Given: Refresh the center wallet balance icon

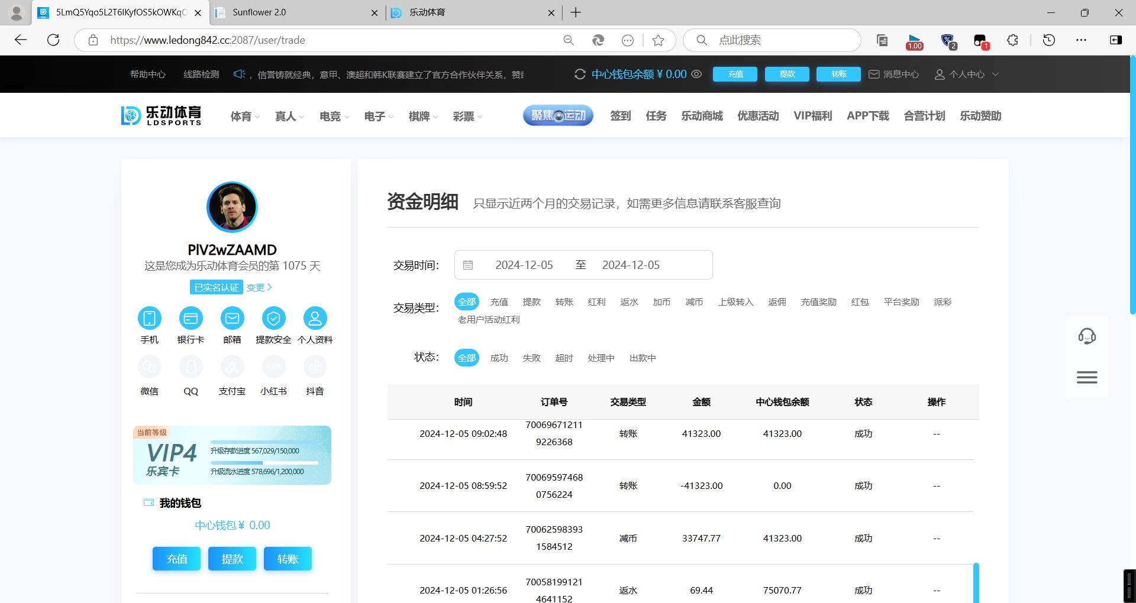Looking at the screenshot, I should click(x=580, y=74).
